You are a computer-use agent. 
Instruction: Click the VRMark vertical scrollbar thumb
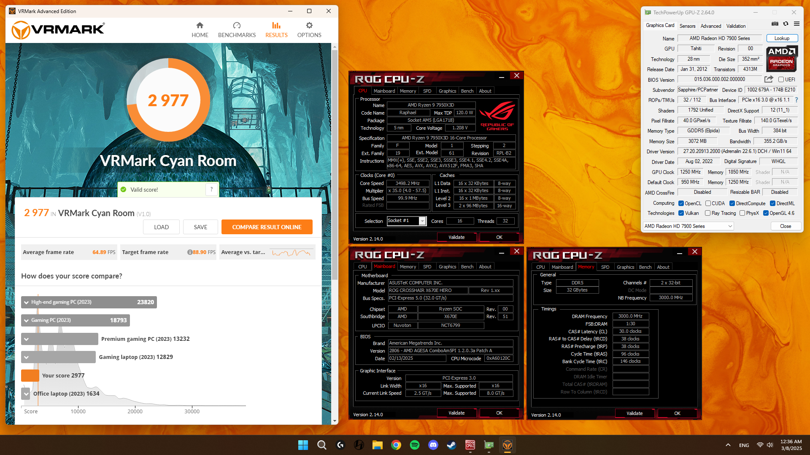[x=335, y=166]
